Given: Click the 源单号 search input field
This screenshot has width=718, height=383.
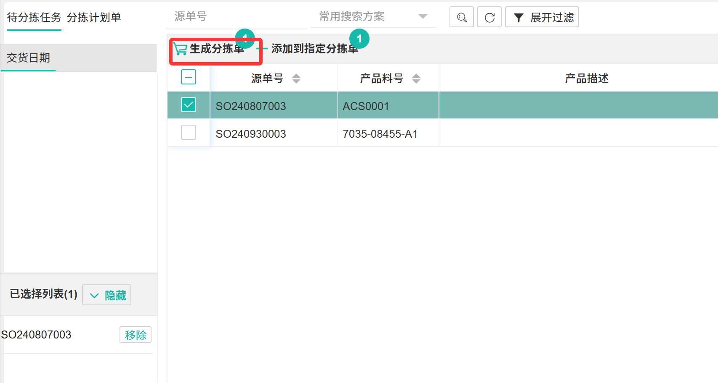Looking at the screenshot, I should (236, 16).
